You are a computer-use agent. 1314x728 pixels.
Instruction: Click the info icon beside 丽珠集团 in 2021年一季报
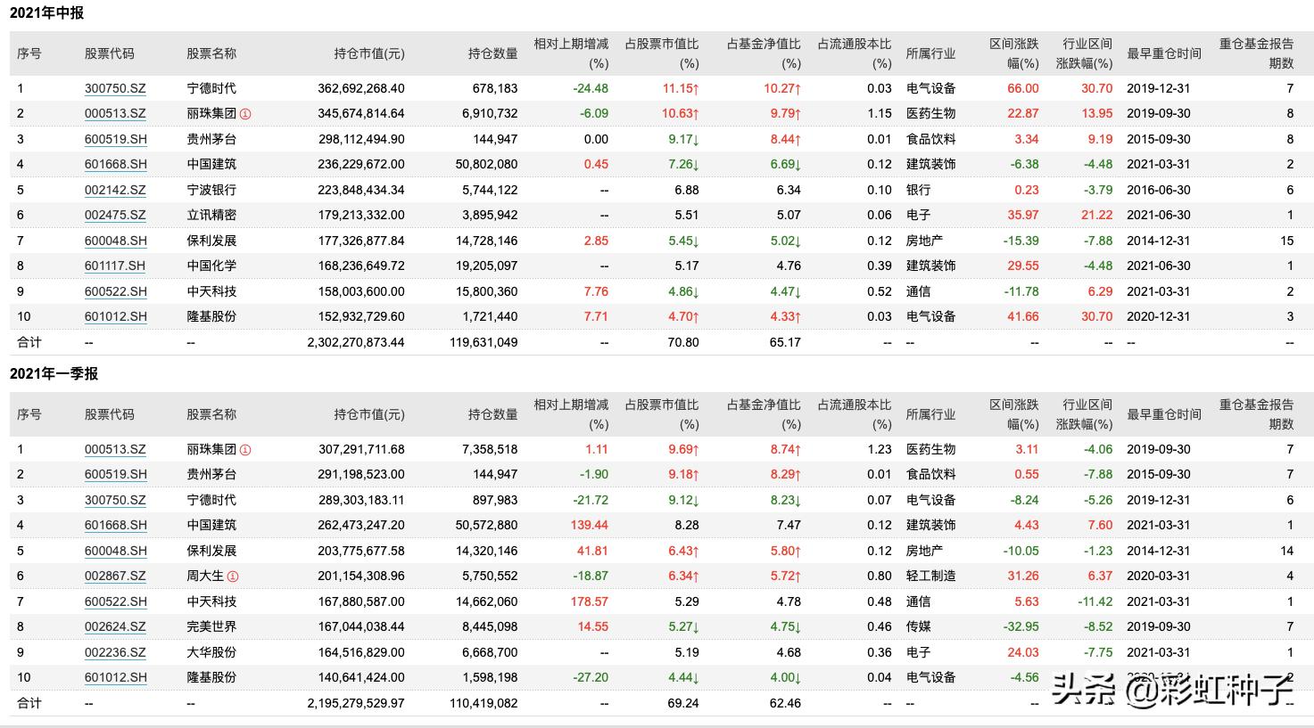click(245, 450)
